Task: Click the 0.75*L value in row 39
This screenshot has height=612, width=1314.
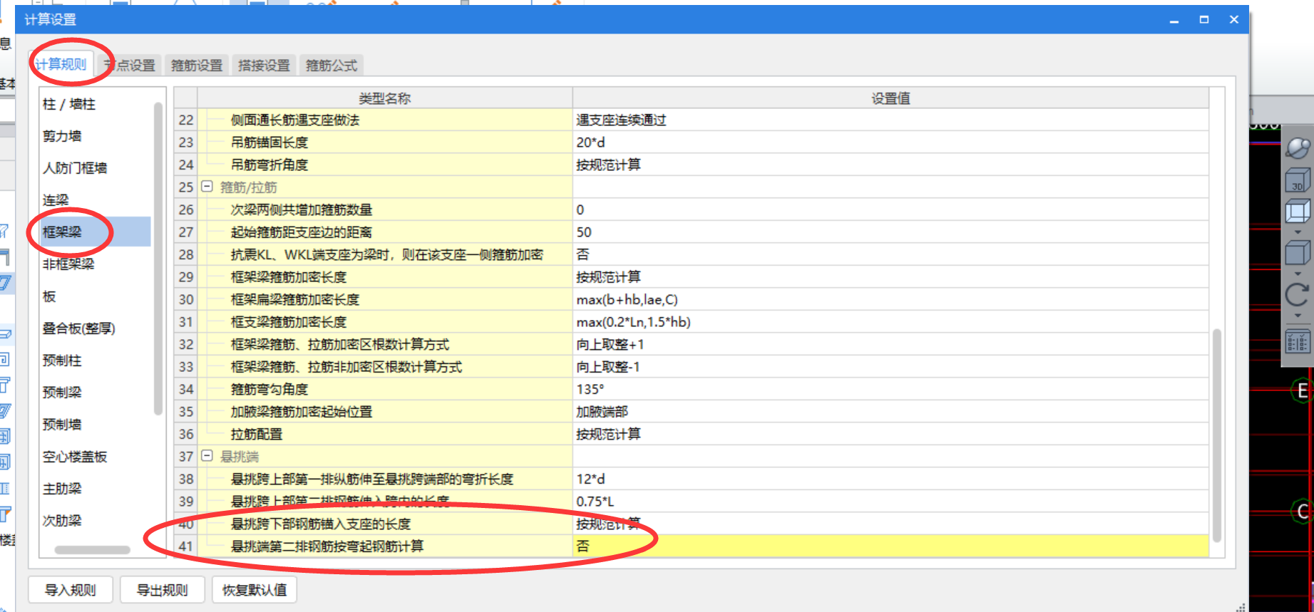Action: (890, 502)
